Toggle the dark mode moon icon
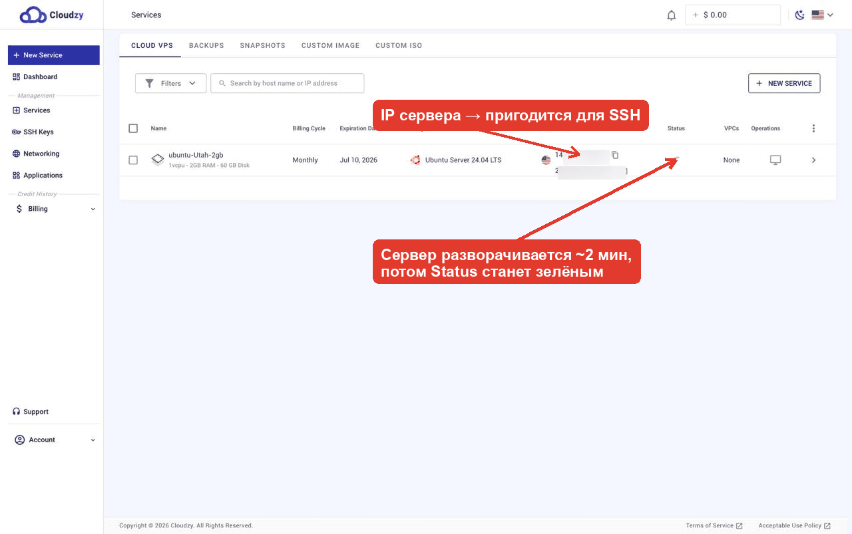852x534 pixels. pyautogui.click(x=800, y=15)
